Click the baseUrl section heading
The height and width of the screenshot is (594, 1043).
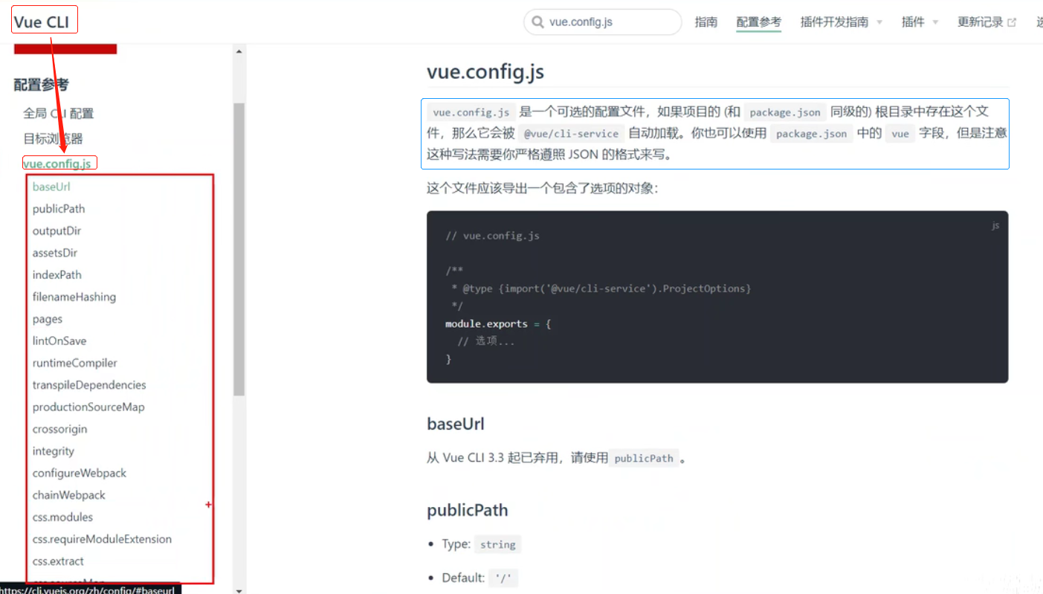click(x=456, y=424)
